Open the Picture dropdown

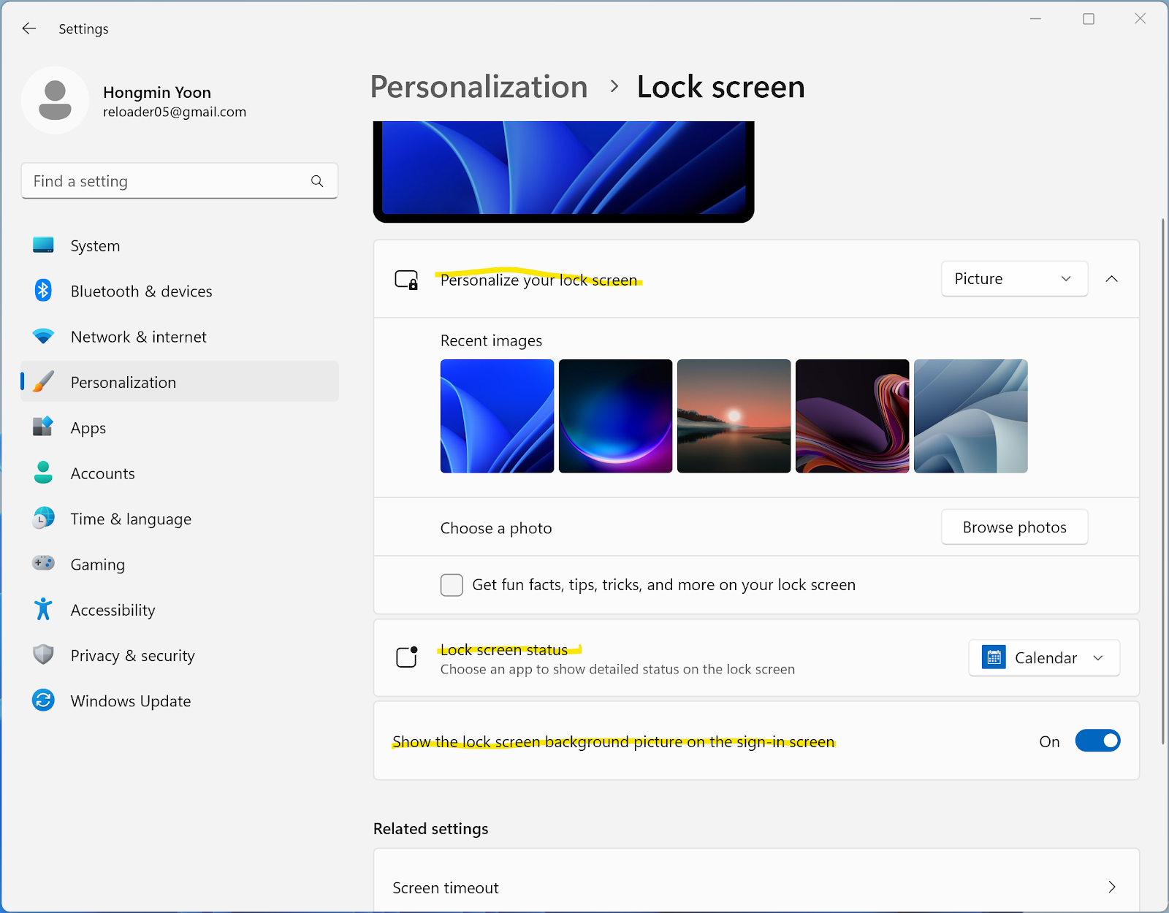pyautogui.click(x=1014, y=279)
